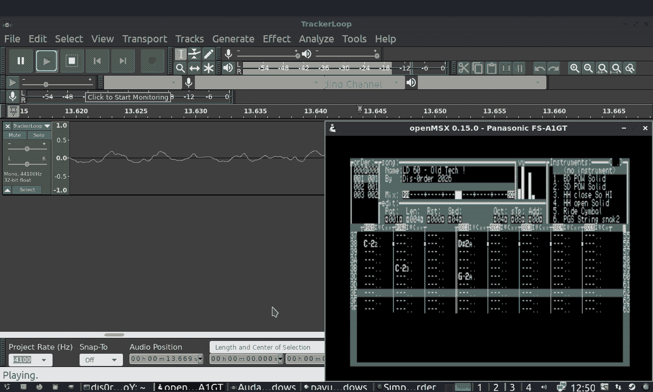Open the Snap-To dropdown
Image resolution: width=653 pixels, height=392 pixels.
(x=101, y=360)
